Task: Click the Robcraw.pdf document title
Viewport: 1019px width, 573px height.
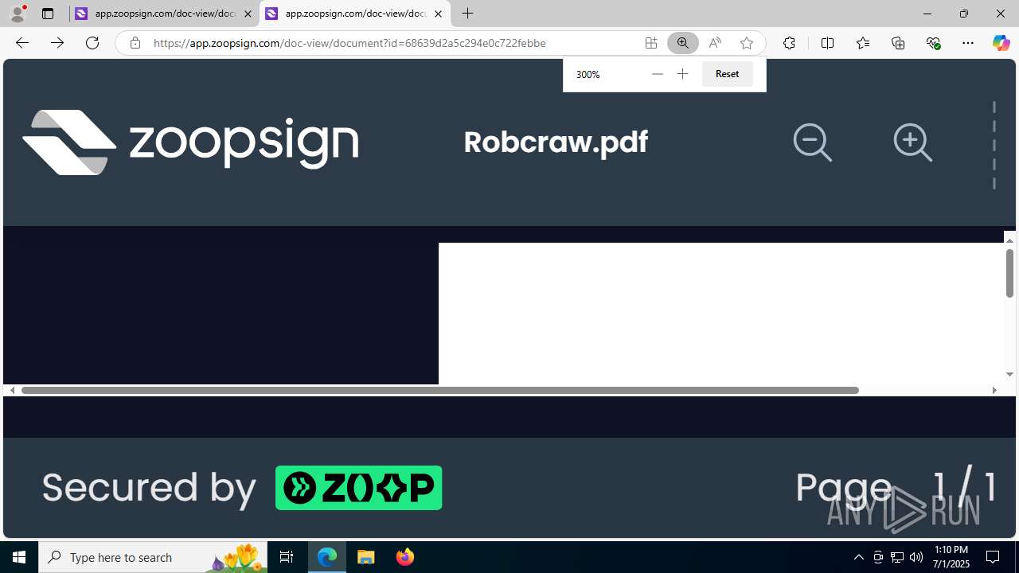Action: point(556,142)
